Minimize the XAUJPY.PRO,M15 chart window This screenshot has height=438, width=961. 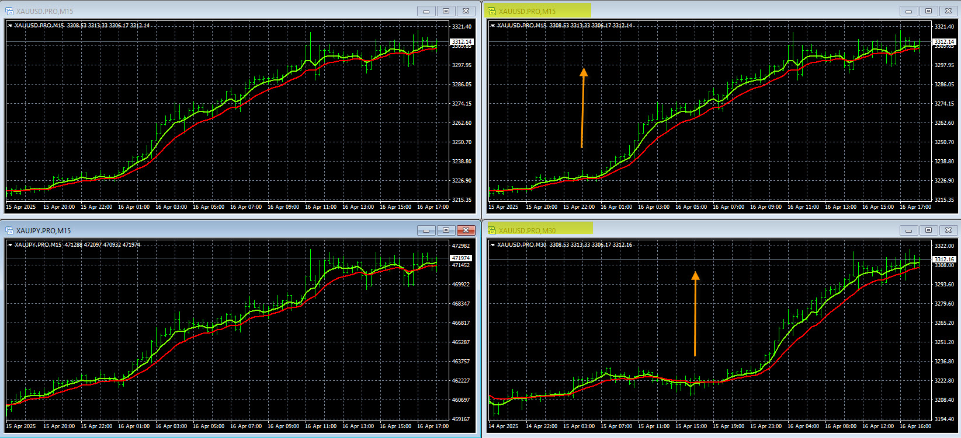(x=426, y=230)
